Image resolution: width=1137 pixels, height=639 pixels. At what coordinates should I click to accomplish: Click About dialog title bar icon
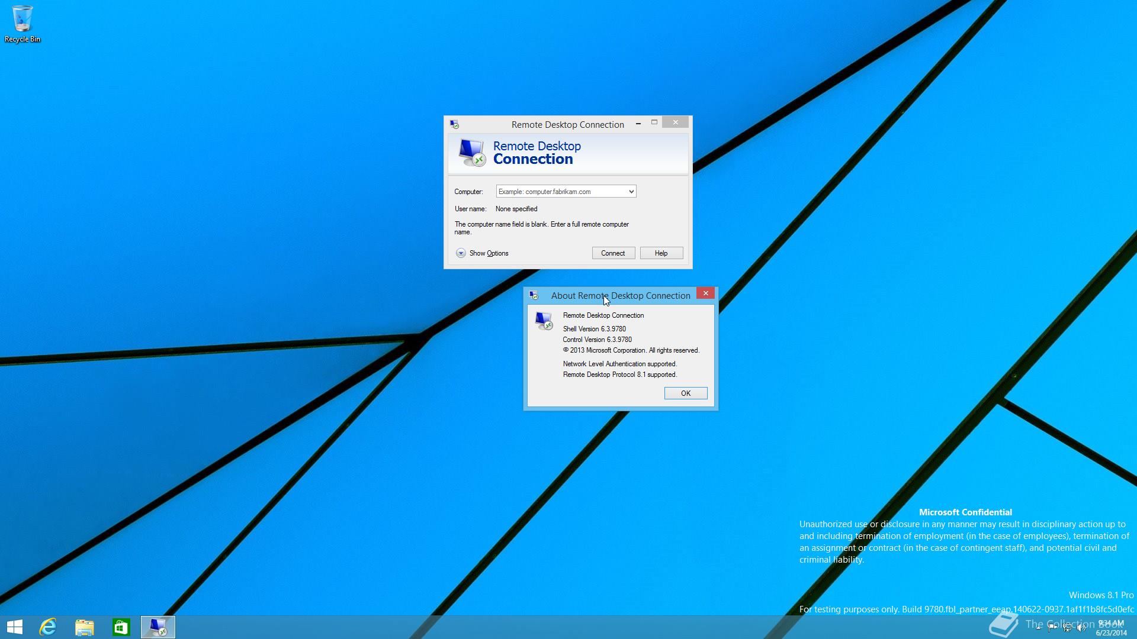click(534, 295)
